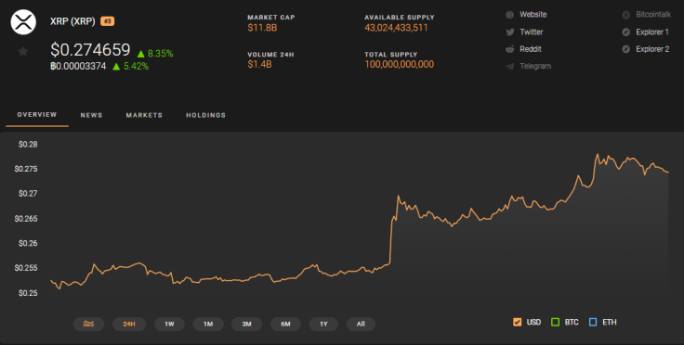Click the $1.4B volume value
684x345 pixels.
(x=259, y=64)
